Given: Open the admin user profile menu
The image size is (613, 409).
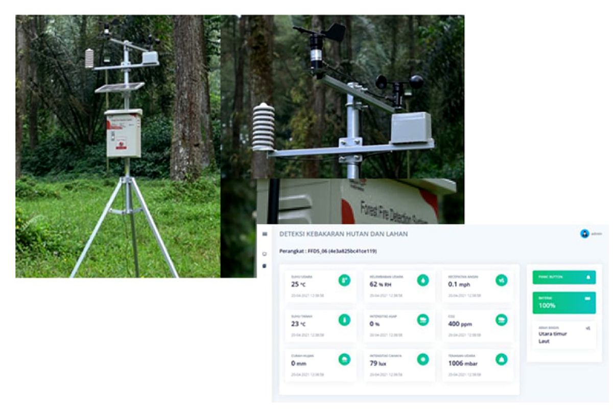Looking at the screenshot, I should coord(591,234).
